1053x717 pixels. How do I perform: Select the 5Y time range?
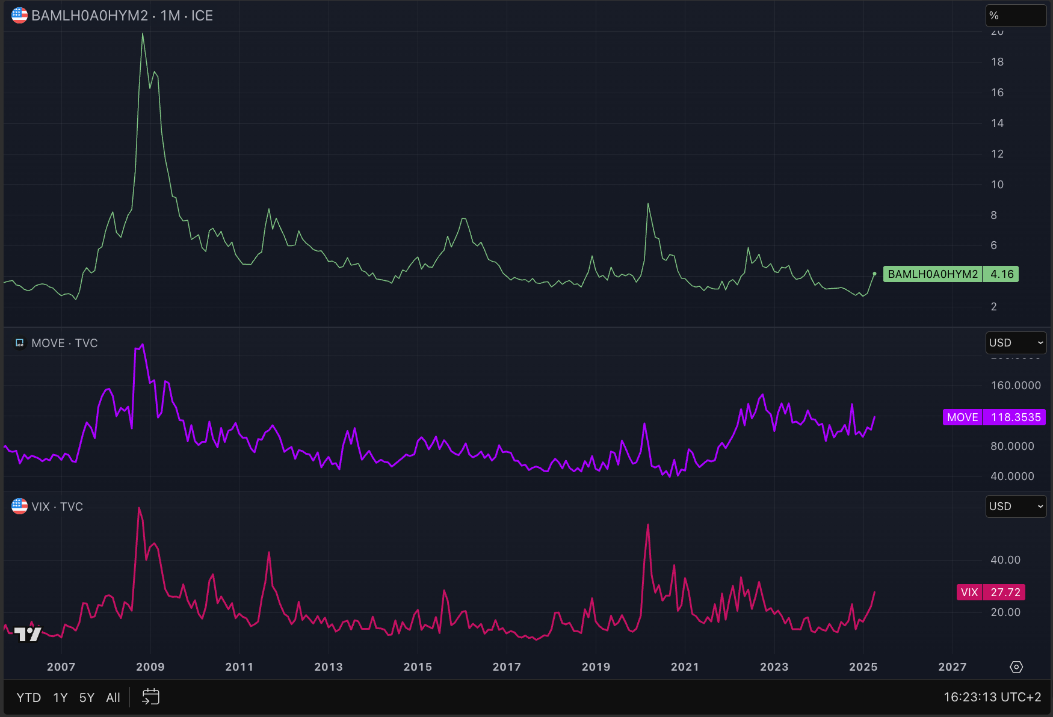(x=87, y=697)
